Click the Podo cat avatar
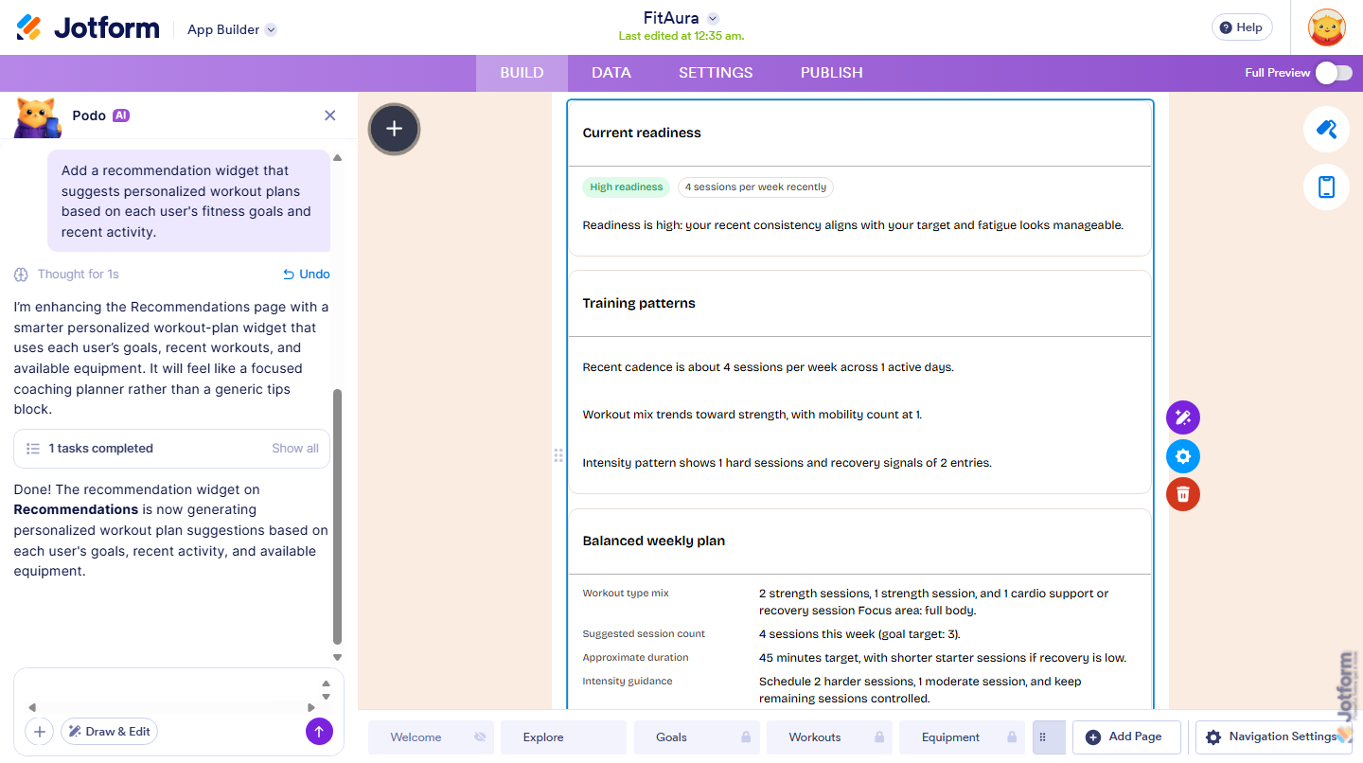 [38, 117]
